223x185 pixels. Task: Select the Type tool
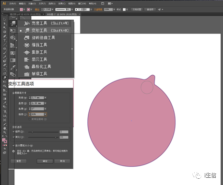click(x=5, y=40)
